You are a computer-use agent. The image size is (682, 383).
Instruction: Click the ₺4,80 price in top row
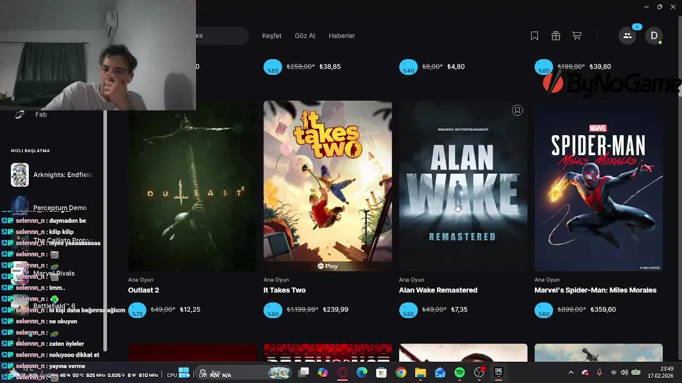[456, 67]
